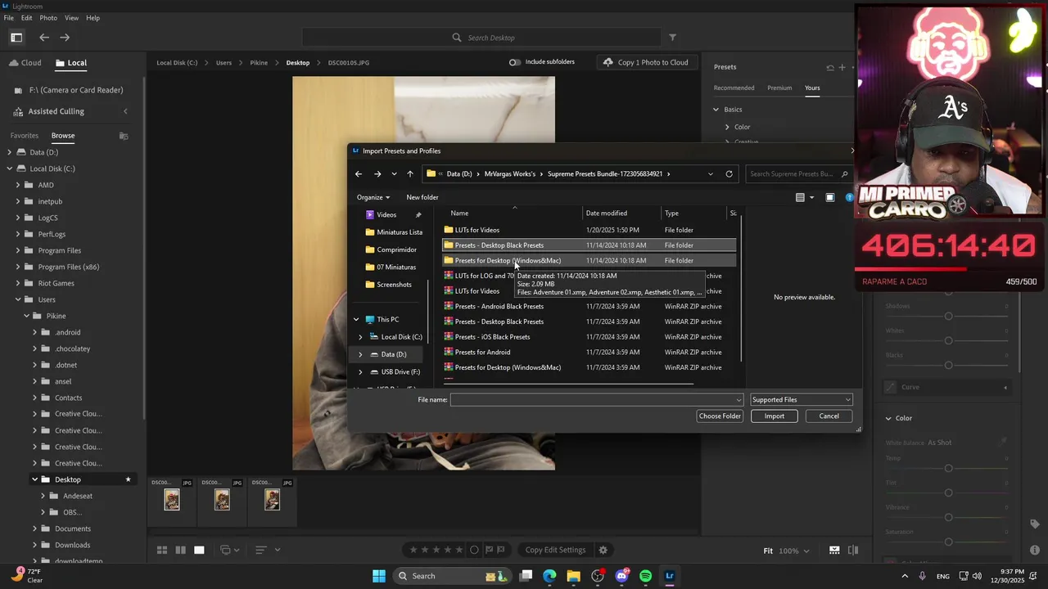Open the Info panel icon
The width and height of the screenshot is (1048, 589).
1035,550
